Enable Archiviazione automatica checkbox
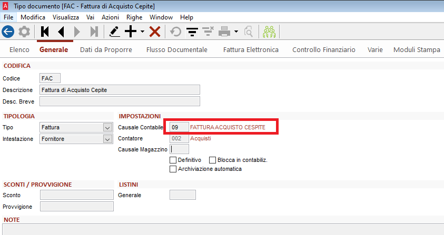Screen dimensions: 444x235 [x=173, y=169]
